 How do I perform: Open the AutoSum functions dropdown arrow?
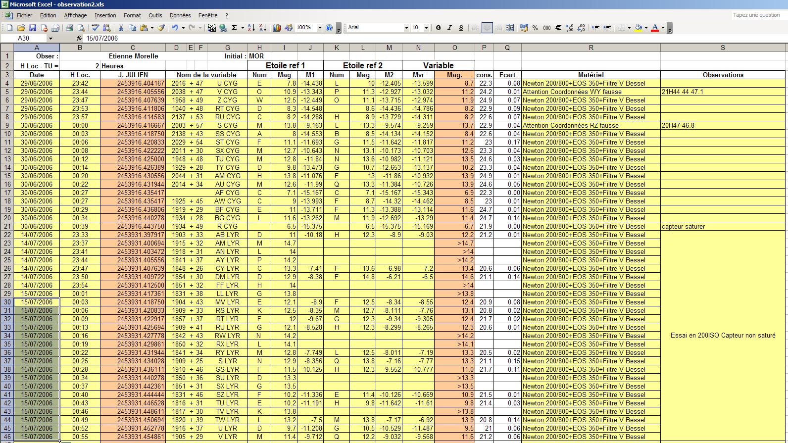pyautogui.click(x=243, y=28)
